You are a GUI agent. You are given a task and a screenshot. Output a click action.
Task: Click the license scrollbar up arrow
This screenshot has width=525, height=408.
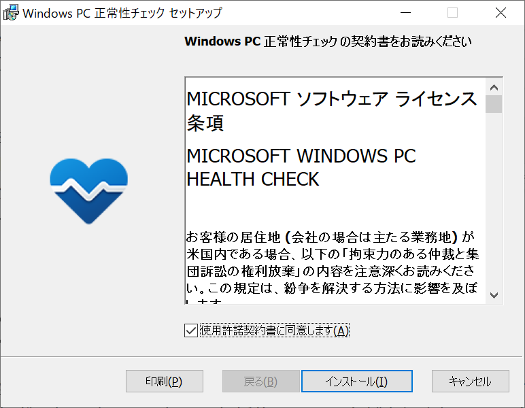click(494, 88)
